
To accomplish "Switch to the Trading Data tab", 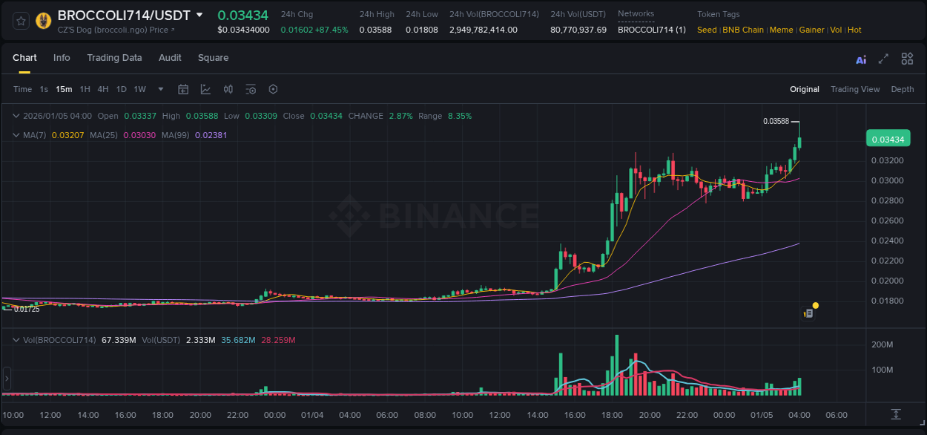I will [114, 58].
